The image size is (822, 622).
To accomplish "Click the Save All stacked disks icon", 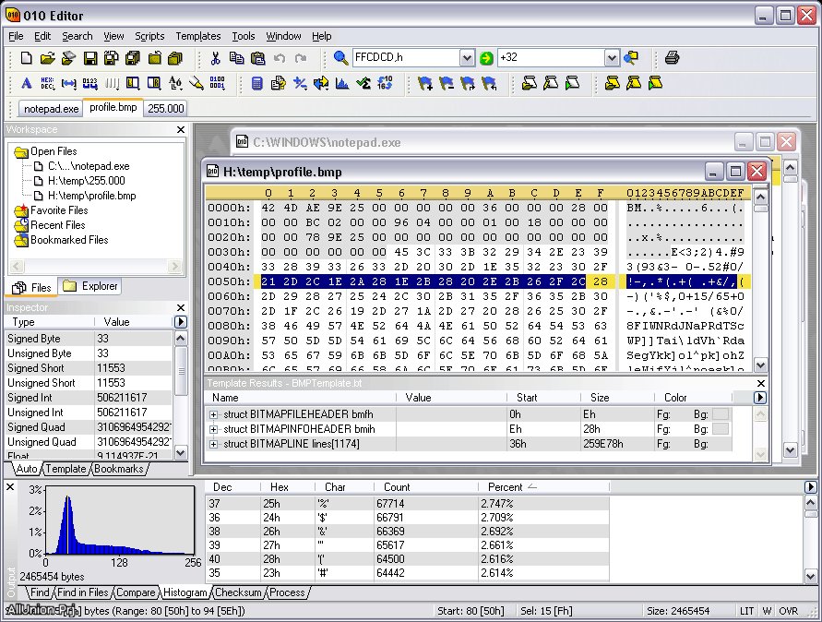I will point(133,58).
